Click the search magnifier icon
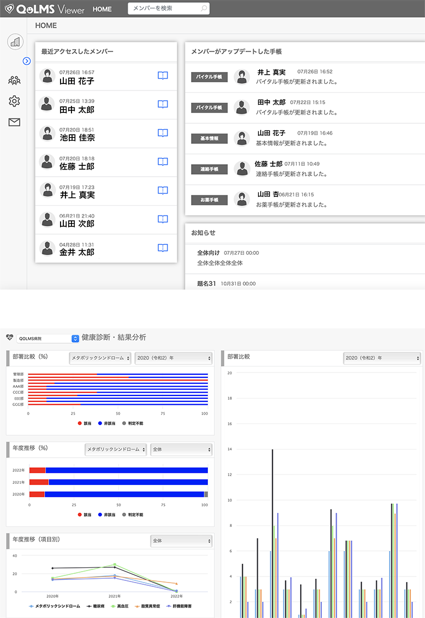 (x=203, y=9)
